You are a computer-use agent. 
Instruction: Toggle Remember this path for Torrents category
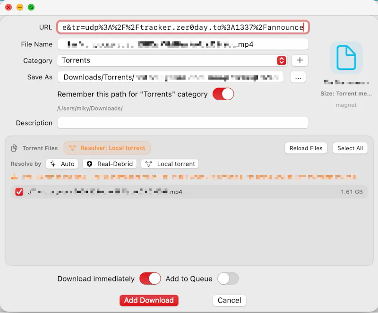[223, 94]
